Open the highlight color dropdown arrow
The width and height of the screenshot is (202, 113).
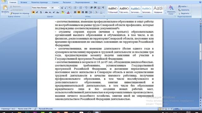[x=65, y=12]
